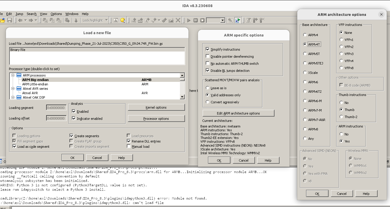Click the save floppy disk icon
The width and height of the screenshot is (390, 209).
pyautogui.click(x=9, y=20)
